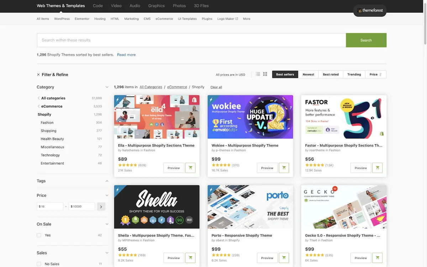Image resolution: width=427 pixels, height=267 pixels.
Task: Switch to list view layout icon
Action: (258, 74)
